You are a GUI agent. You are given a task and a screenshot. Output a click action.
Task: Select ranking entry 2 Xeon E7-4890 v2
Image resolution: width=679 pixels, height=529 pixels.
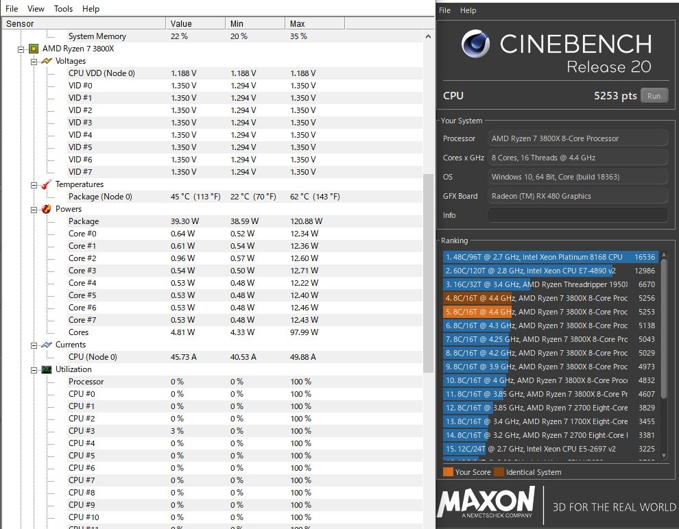click(550, 271)
